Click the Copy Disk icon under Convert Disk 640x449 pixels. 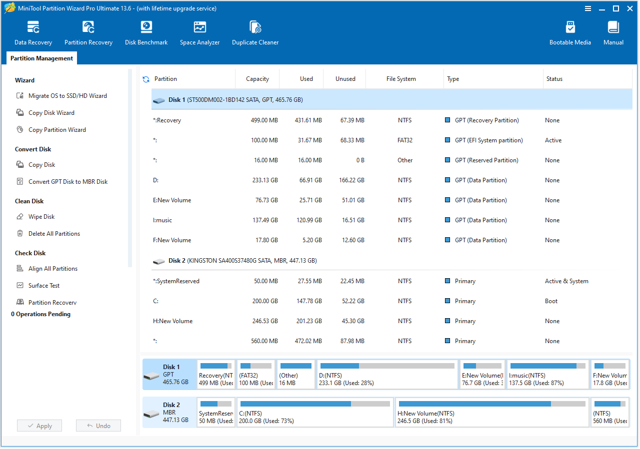tap(20, 165)
